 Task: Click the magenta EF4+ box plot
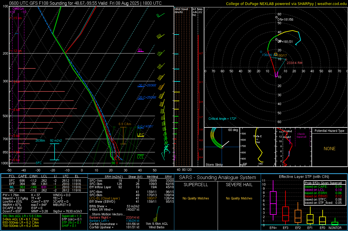point(273,201)
